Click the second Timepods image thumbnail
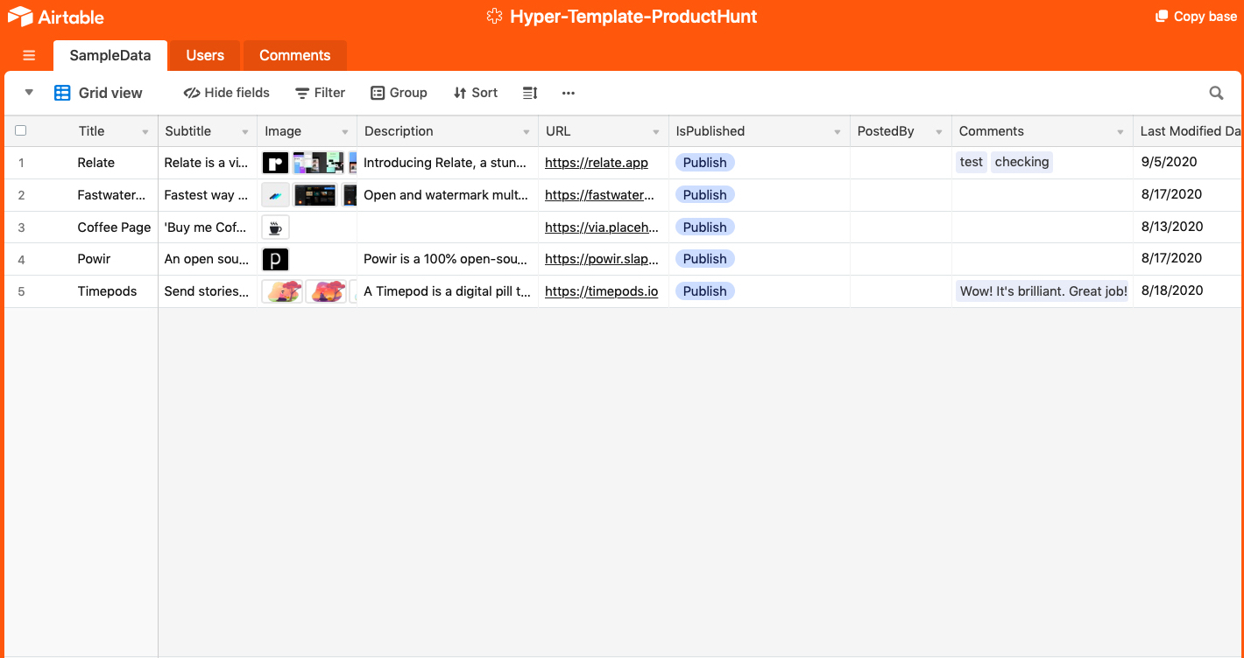 pyautogui.click(x=326, y=291)
